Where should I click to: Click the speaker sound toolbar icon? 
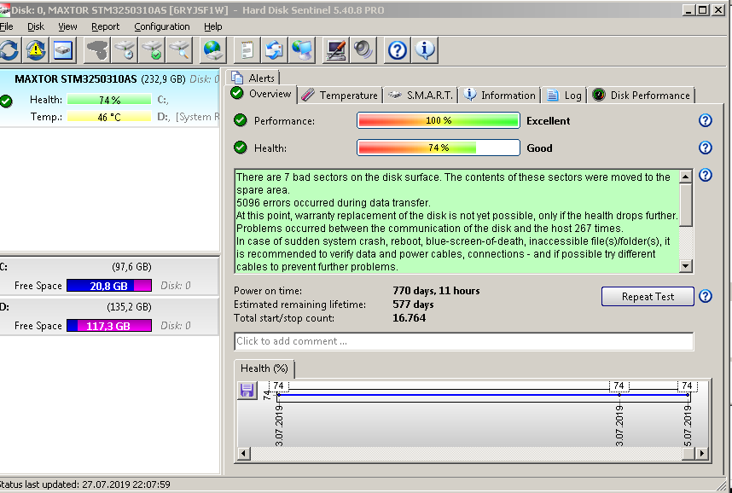tap(363, 50)
